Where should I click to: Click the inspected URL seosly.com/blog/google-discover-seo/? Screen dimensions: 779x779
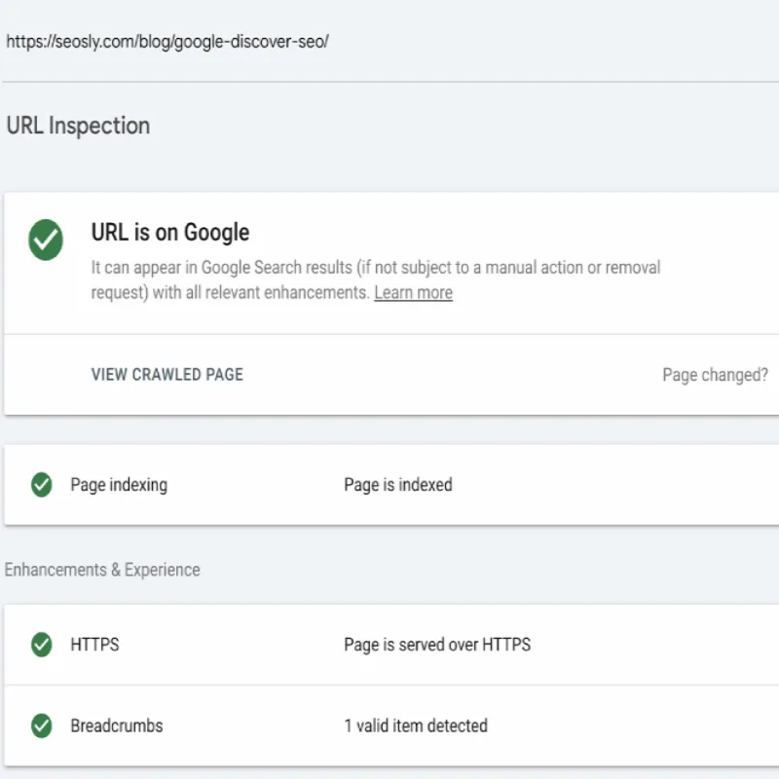click(x=167, y=41)
